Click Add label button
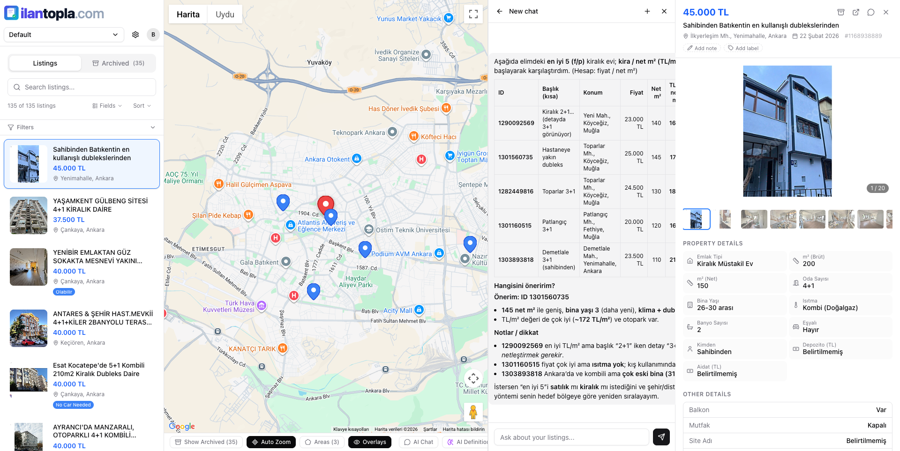The image size is (900, 451). tap(743, 48)
